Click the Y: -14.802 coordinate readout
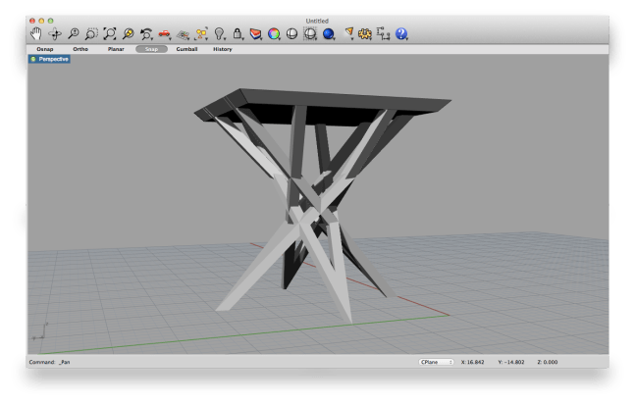The image size is (635, 404). pyautogui.click(x=511, y=362)
